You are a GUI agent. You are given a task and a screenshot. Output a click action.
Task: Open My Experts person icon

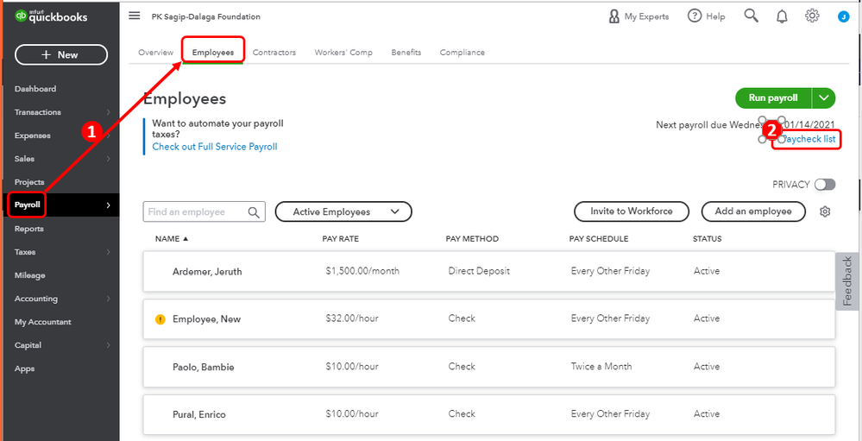[x=614, y=16]
